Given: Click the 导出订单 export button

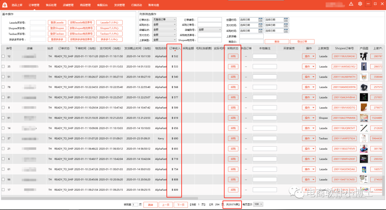Looking at the screenshot, I should 302,41.
